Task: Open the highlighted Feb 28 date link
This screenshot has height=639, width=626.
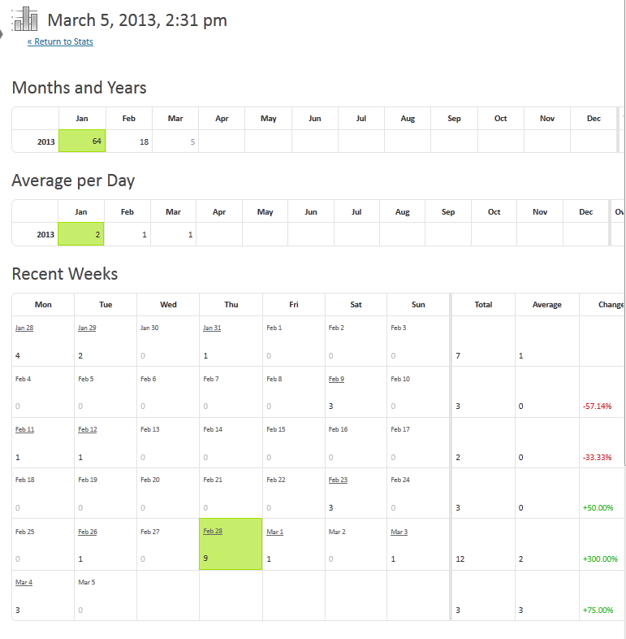Action: point(213,531)
